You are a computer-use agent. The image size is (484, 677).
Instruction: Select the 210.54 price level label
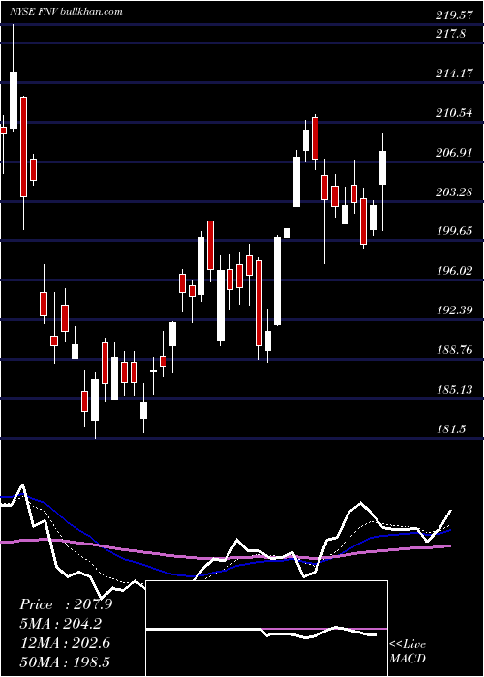[x=453, y=113]
